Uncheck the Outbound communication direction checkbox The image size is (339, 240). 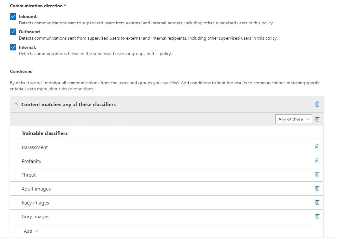13,32
